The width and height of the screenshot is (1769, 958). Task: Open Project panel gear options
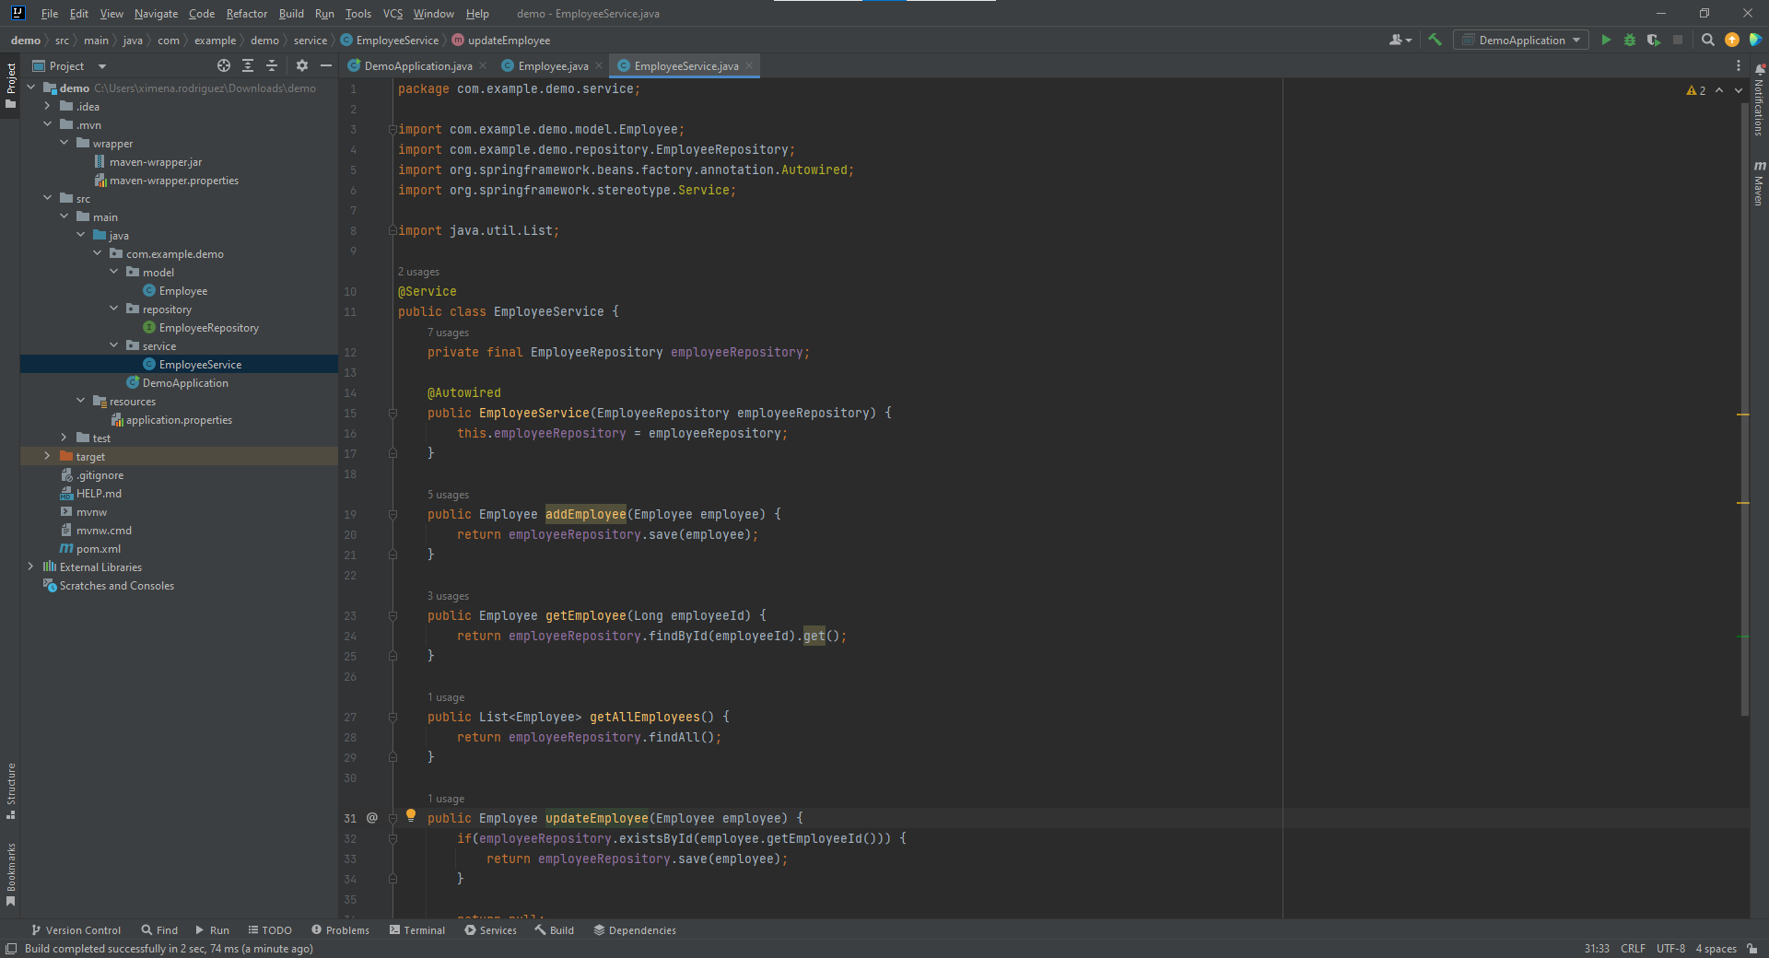(x=302, y=65)
